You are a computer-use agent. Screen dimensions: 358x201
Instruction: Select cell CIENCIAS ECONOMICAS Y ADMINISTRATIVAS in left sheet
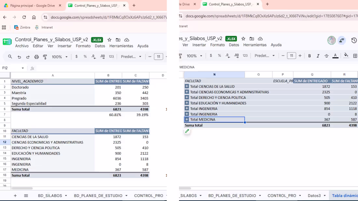tap(52, 142)
